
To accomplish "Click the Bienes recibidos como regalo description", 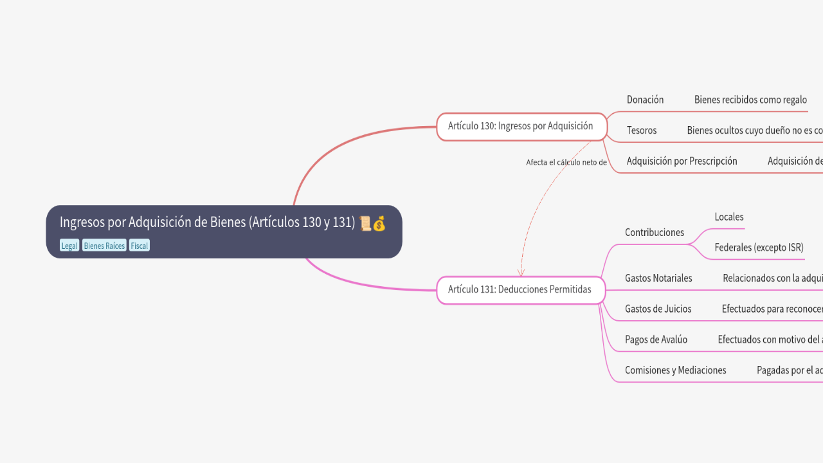I will click(750, 100).
